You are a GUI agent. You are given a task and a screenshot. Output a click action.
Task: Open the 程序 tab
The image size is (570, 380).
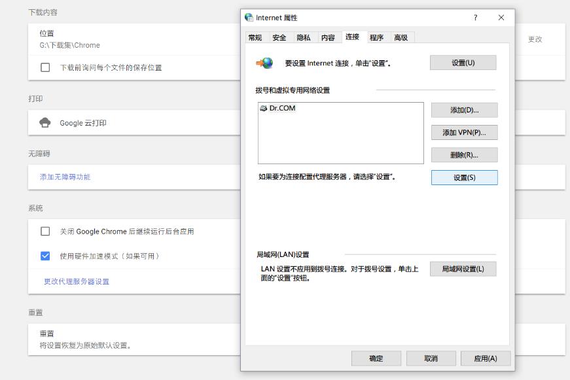[x=376, y=38]
